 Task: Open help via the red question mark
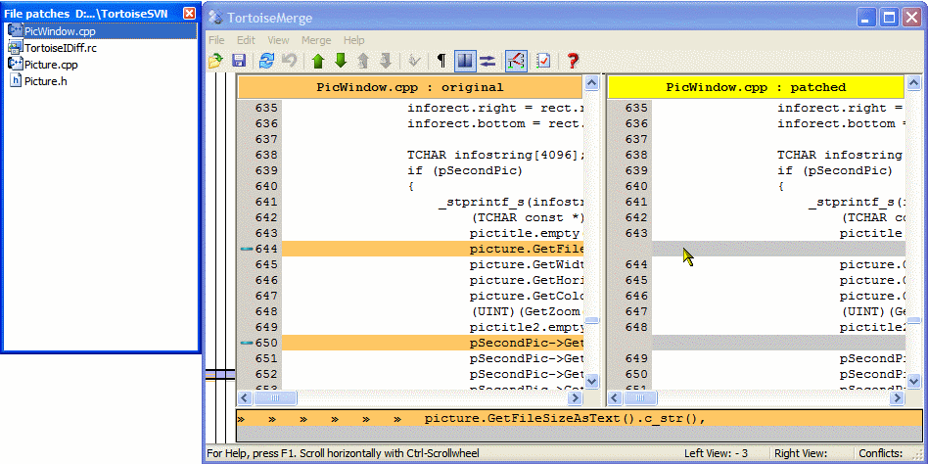pos(573,61)
